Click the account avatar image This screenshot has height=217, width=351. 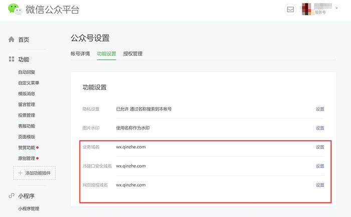click(306, 10)
